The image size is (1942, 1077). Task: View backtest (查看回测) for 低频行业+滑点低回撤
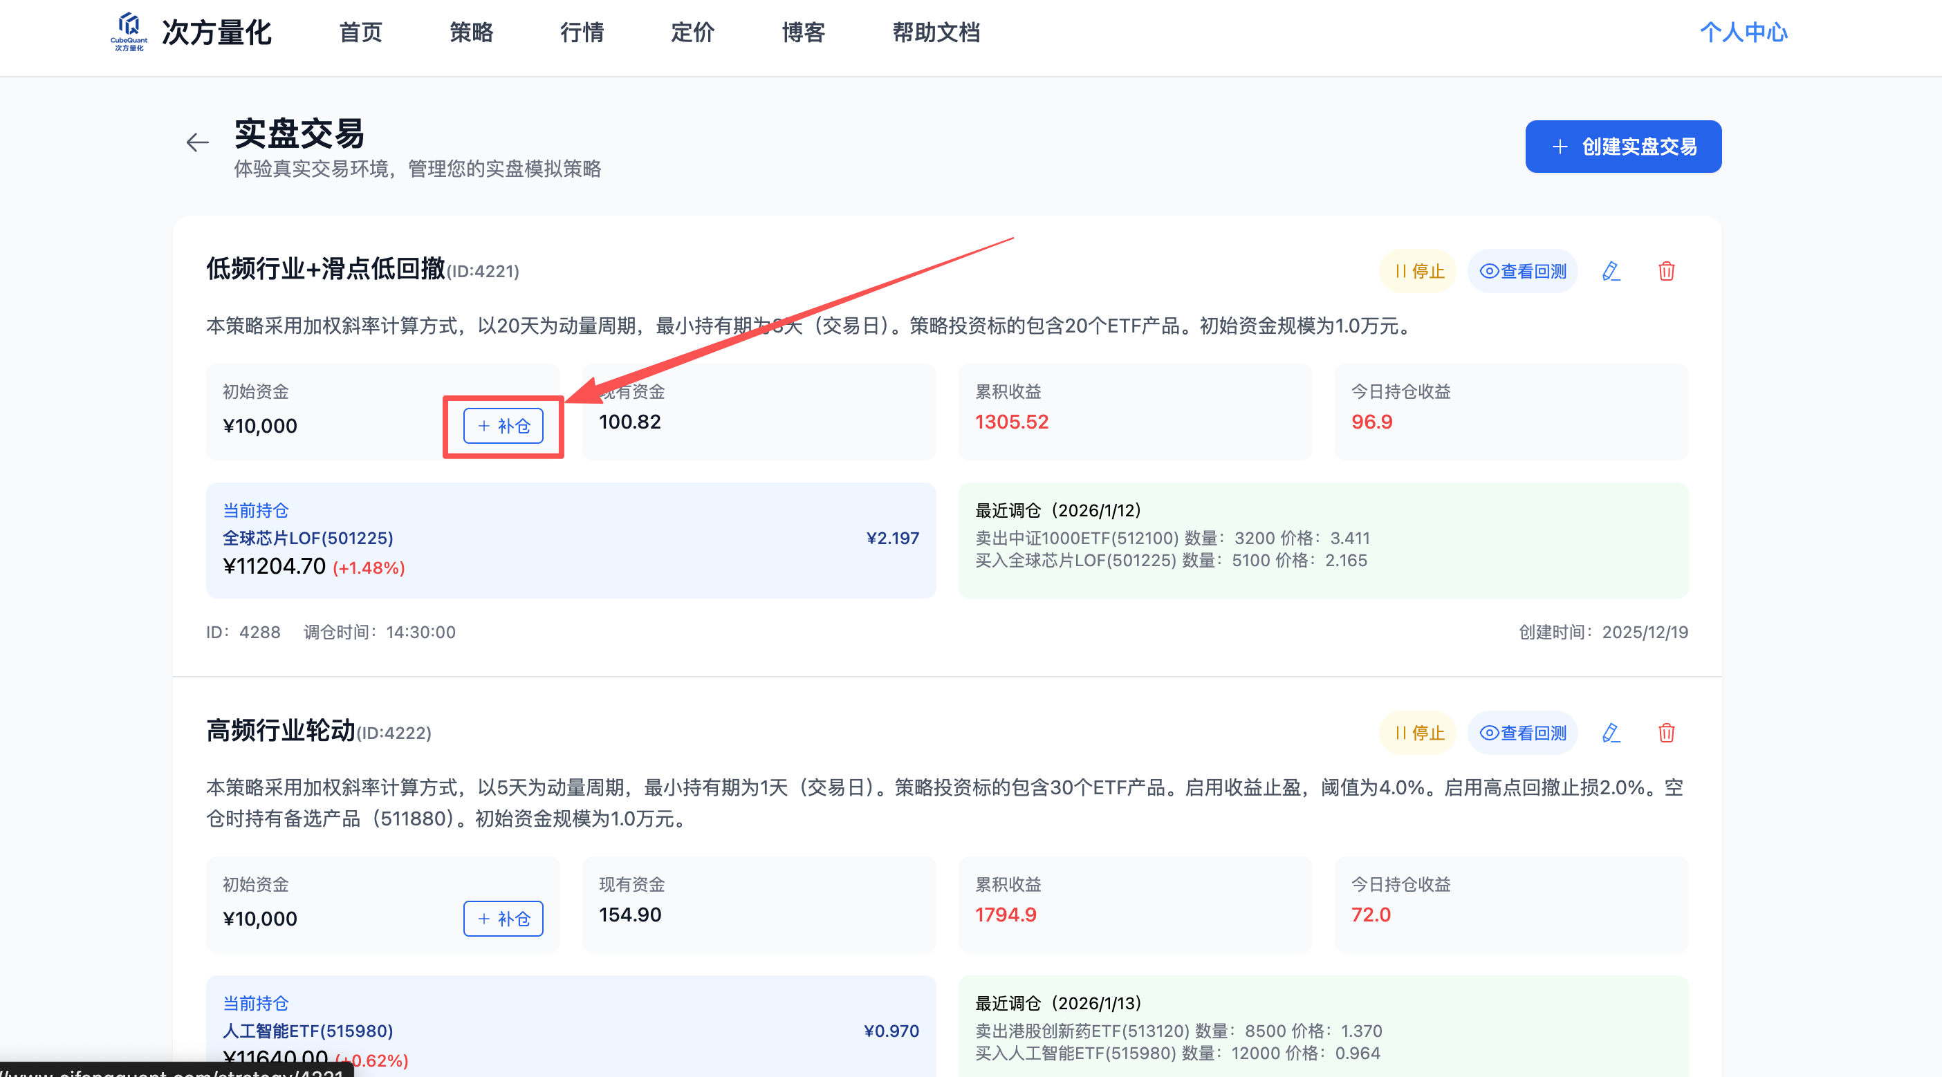1523,271
